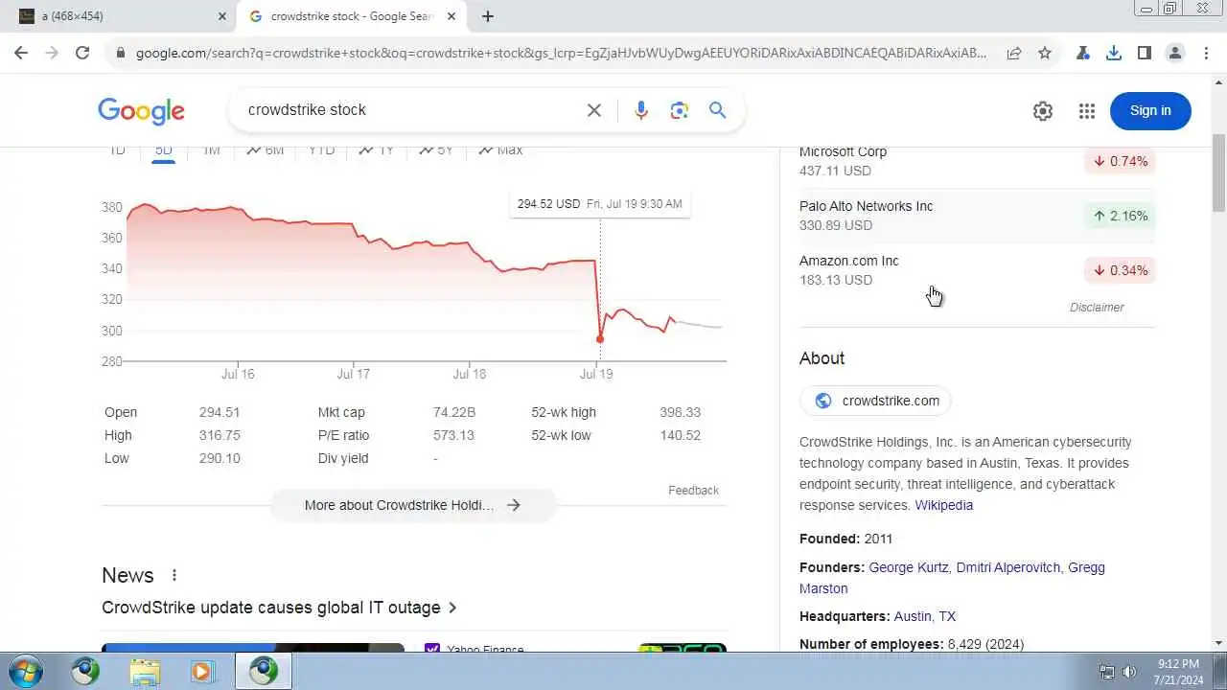
Task: Open the News section three-dot menu
Action: coord(174,575)
